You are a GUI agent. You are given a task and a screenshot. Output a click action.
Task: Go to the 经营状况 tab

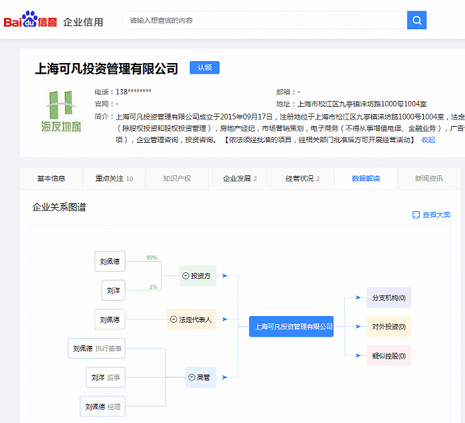[x=302, y=179]
